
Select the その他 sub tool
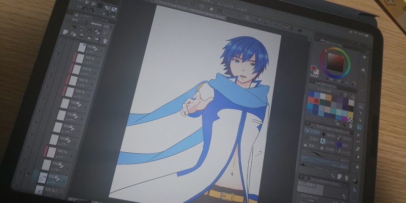coord(327,149)
